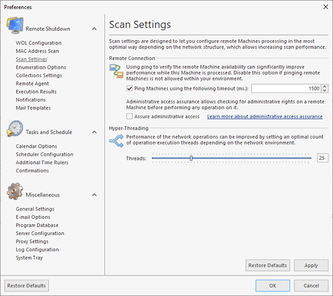Click the Tasks and Schedule clock icon
The width and height of the screenshot is (333, 296).
(x=15, y=129)
